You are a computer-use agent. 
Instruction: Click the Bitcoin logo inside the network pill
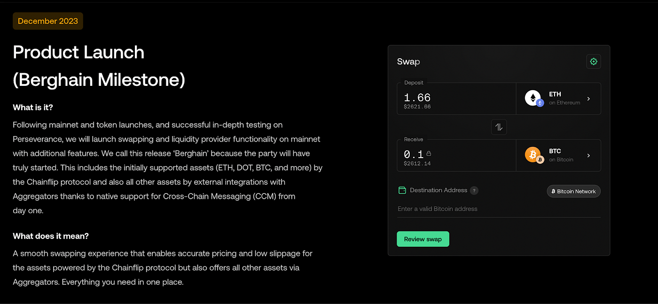(x=553, y=191)
